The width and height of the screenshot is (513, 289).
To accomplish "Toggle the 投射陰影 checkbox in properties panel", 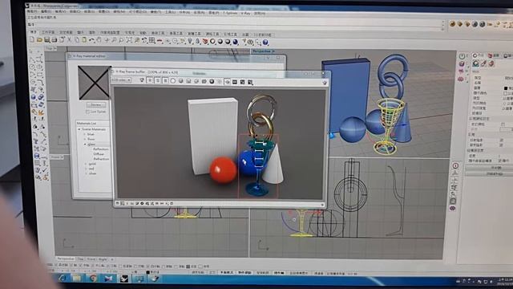I will pos(502,140).
